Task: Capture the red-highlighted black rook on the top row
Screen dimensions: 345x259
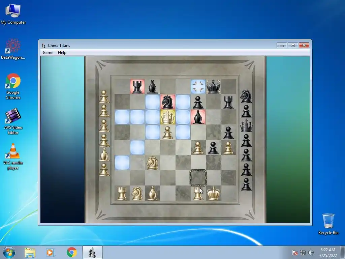Action: pos(137,87)
